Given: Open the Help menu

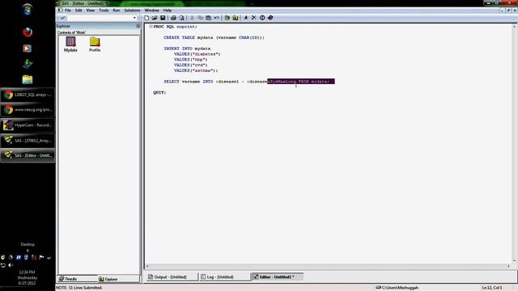Looking at the screenshot, I should click(x=168, y=11).
